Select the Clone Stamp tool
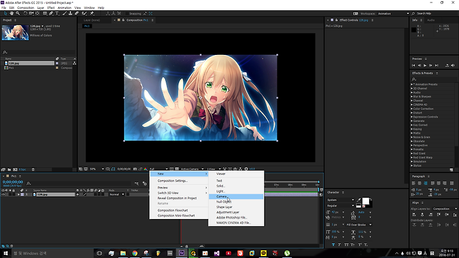The height and width of the screenshot is (258, 459). click(x=70, y=13)
